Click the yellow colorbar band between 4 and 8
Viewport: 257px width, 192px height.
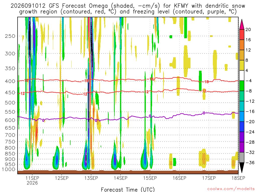[242, 65]
